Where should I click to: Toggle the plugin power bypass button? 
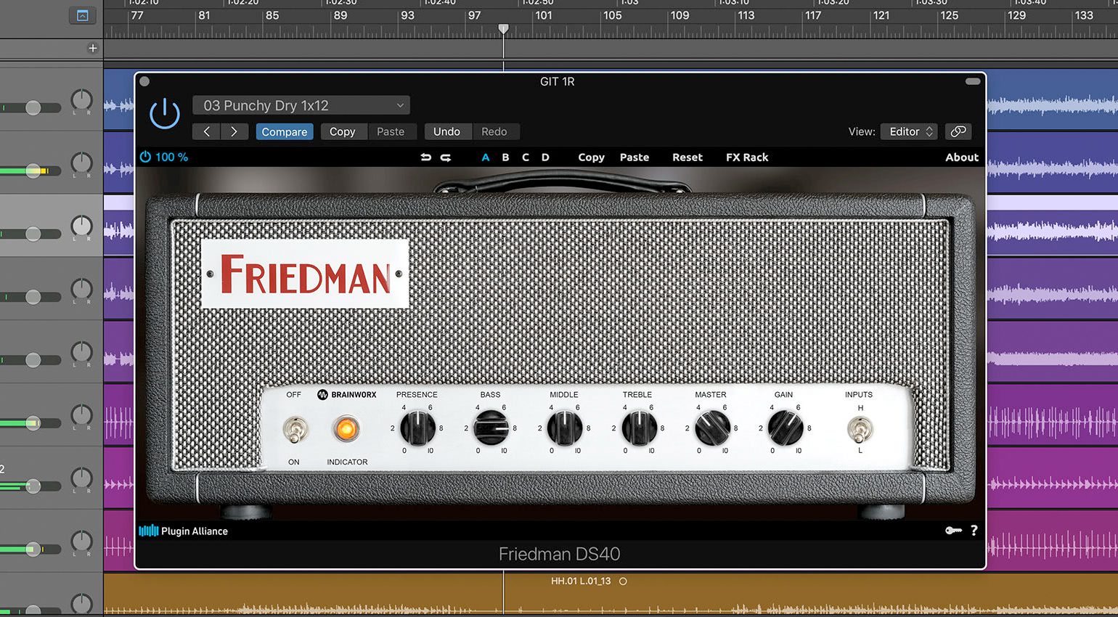coord(165,114)
